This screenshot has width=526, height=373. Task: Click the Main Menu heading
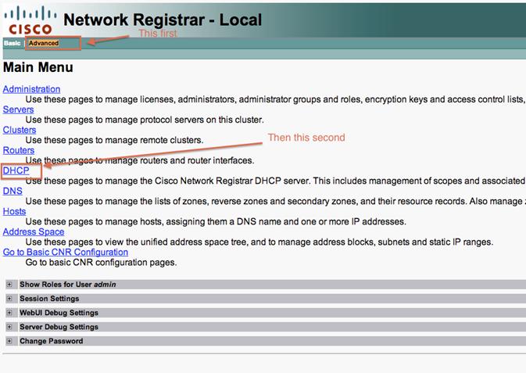(38, 67)
